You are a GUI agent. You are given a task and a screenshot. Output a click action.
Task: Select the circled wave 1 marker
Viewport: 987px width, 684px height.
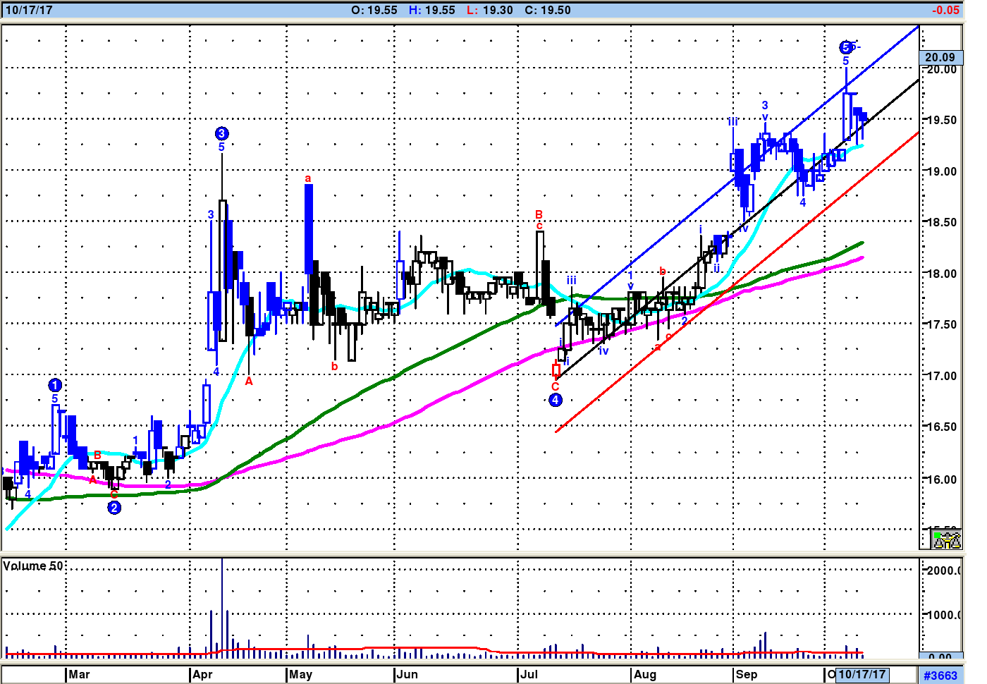55,385
